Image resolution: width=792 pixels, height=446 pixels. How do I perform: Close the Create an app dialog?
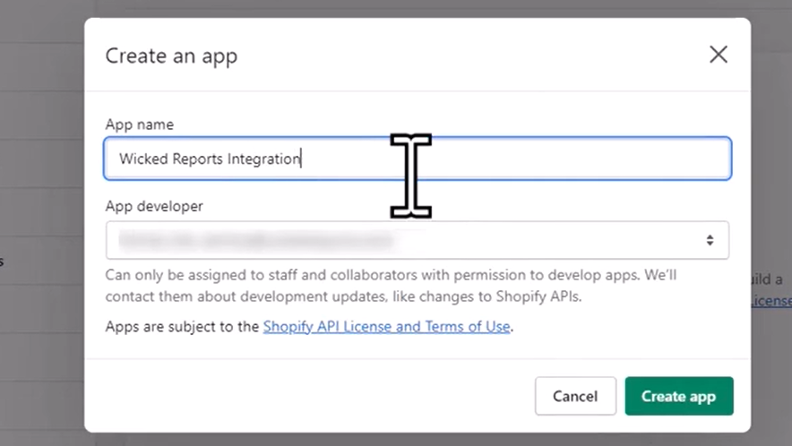pyautogui.click(x=719, y=55)
